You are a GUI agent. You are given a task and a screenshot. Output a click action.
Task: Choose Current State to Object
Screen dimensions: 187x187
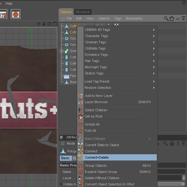click(102, 145)
